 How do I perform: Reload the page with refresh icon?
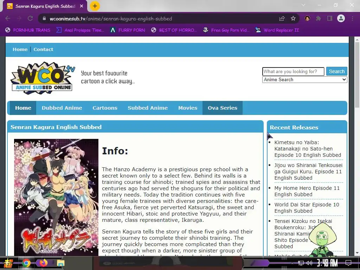(30, 18)
